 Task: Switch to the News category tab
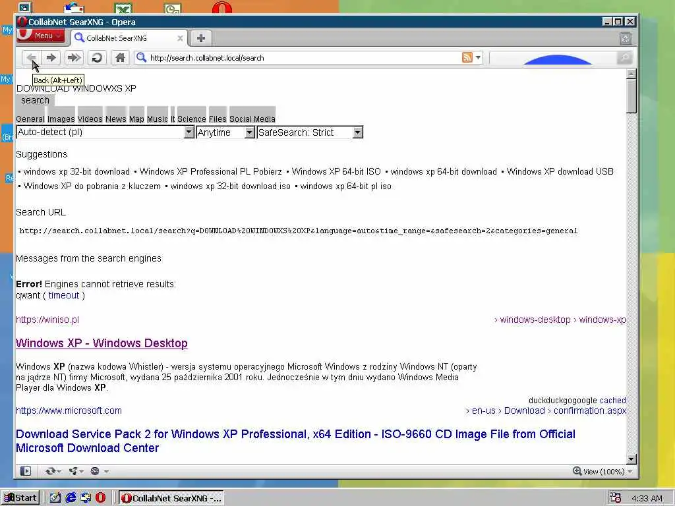coord(116,119)
